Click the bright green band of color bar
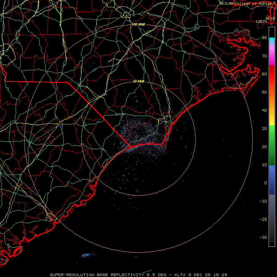The height and width of the screenshot is (277, 277). 272,132
